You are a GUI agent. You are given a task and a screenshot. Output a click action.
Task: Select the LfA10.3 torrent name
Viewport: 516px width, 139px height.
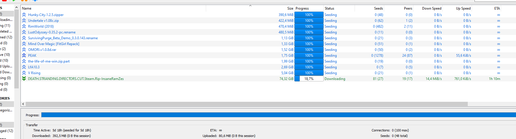tap(34, 67)
